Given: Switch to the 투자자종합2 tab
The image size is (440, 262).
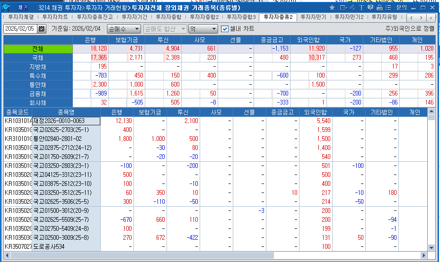Looking at the screenshot, I should (x=204, y=17).
